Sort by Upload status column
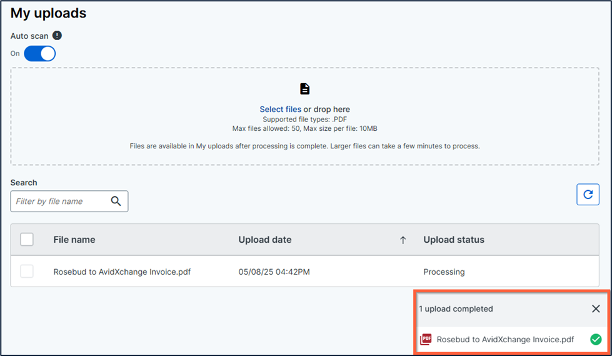The width and height of the screenshot is (612, 356). pos(454,240)
